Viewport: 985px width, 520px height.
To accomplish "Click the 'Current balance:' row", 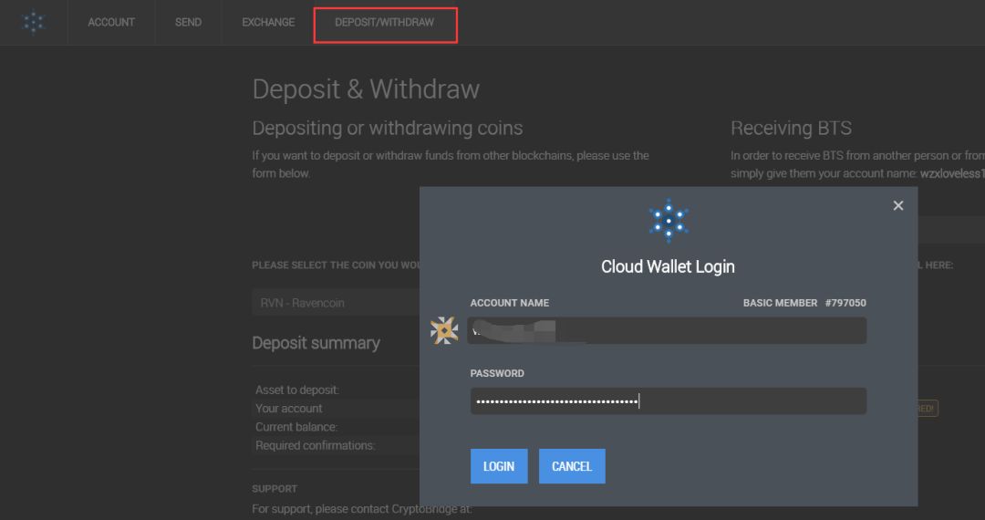I will [336, 427].
